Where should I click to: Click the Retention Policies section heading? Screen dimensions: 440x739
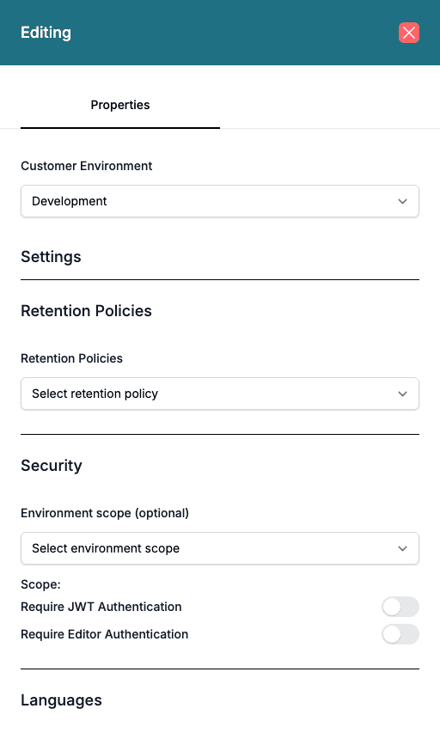tap(86, 311)
